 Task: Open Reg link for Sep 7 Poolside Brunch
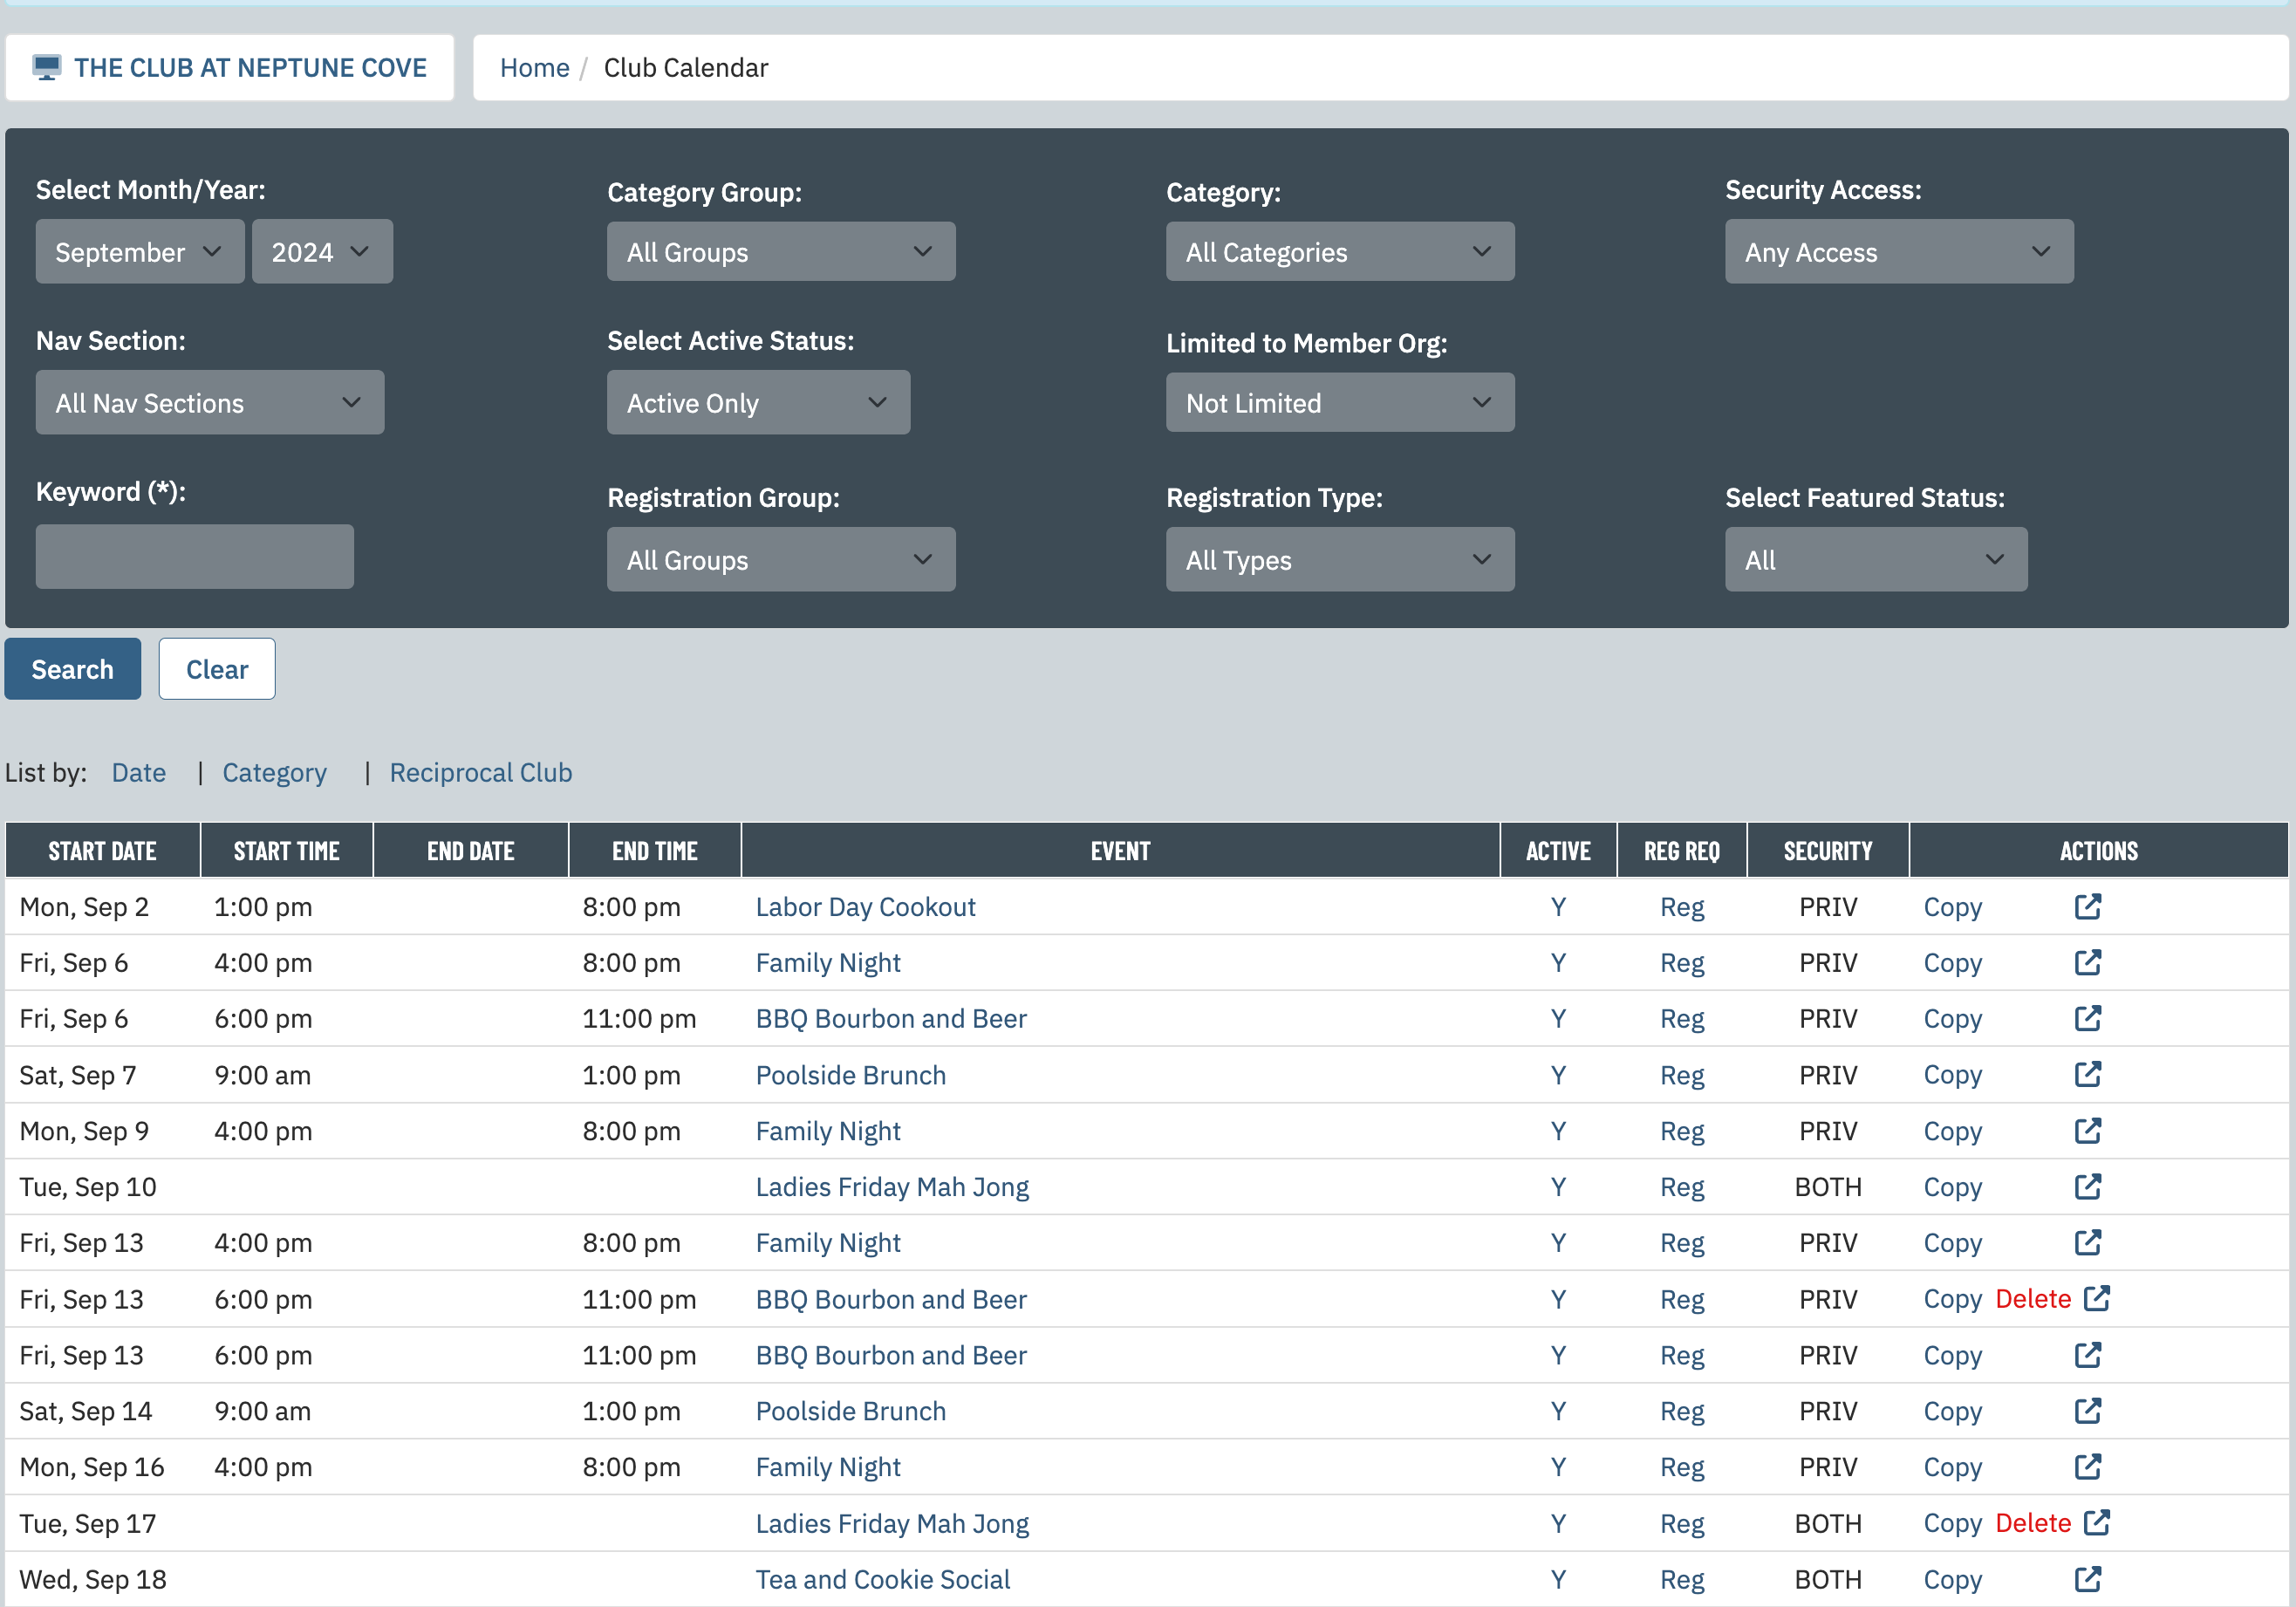click(1682, 1074)
